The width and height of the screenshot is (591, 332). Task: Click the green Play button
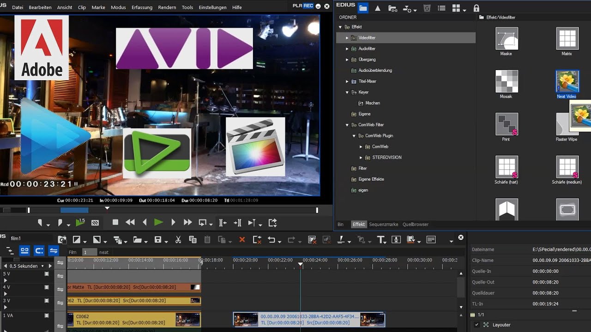coord(158,222)
